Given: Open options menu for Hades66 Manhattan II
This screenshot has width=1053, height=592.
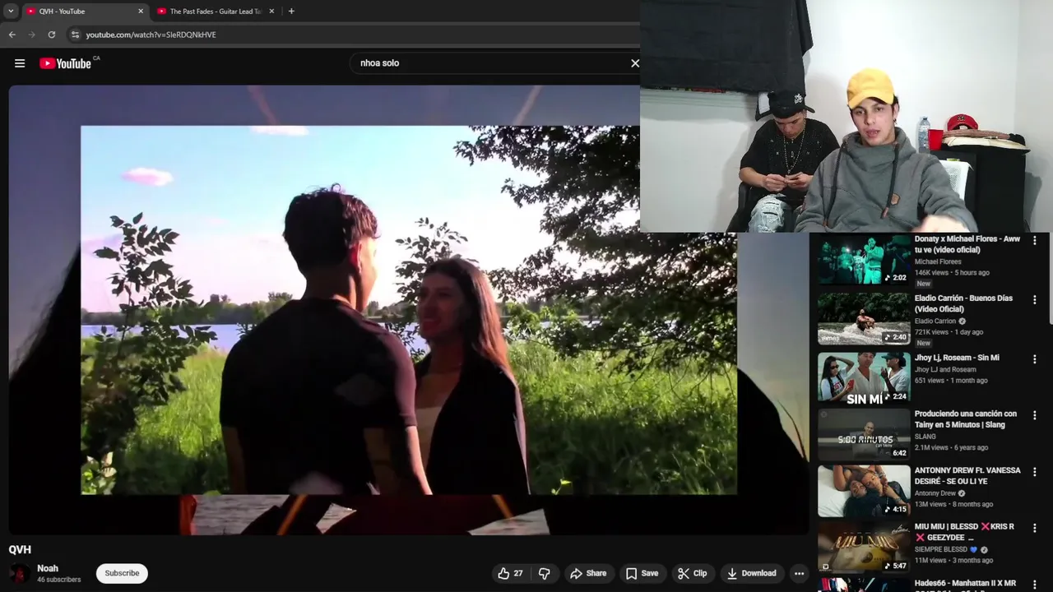Looking at the screenshot, I should 1035,585.
